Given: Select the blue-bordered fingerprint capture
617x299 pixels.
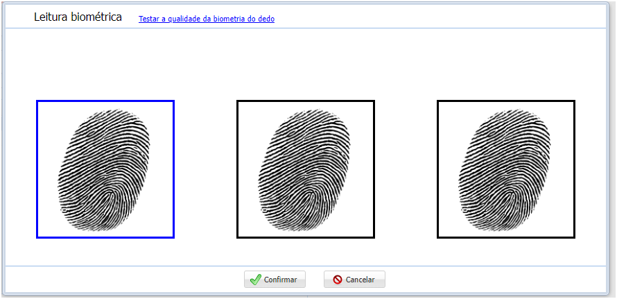Looking at the screenshot, I should [x=105, y=169].
